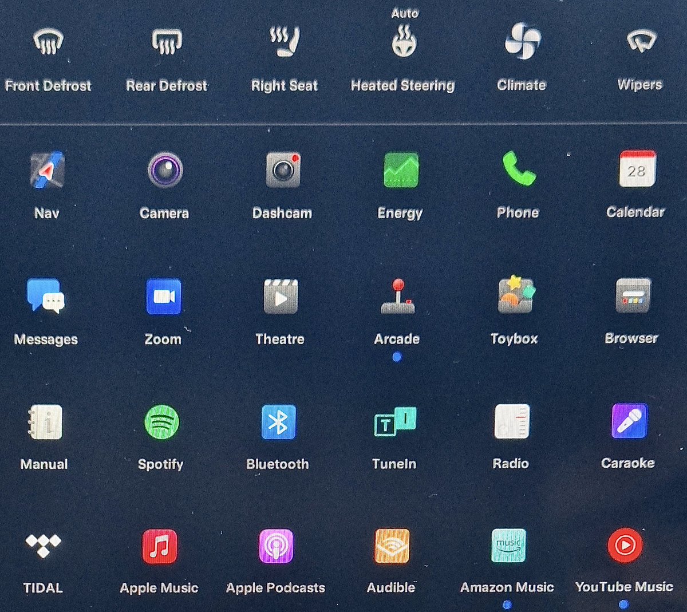The image size is (687, 612).
Task: Toggle the Rear Defrost control
Action: coord(167,42)
